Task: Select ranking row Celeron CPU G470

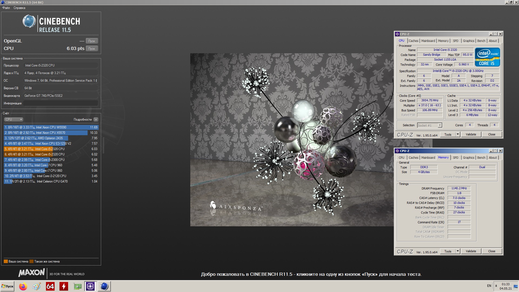Action: click(x=51, y=181)
